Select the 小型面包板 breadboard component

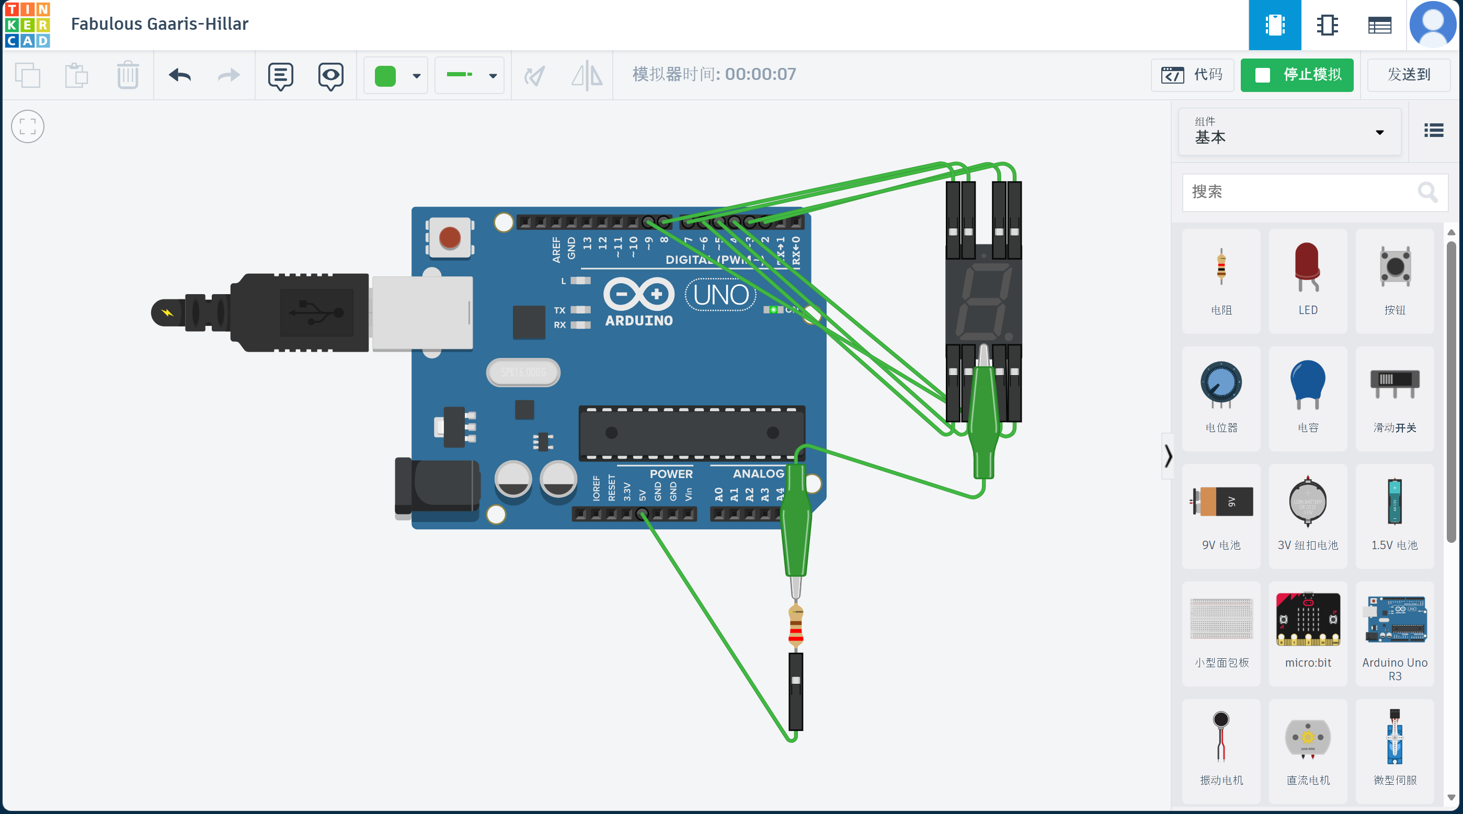[x=1221, y=634]
